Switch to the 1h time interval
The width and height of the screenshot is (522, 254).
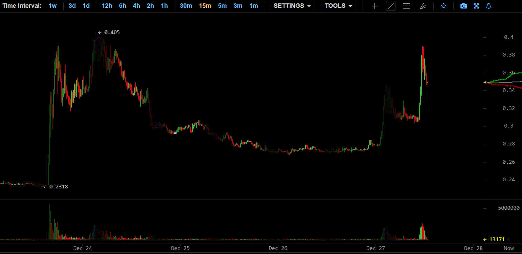[164, 6]
